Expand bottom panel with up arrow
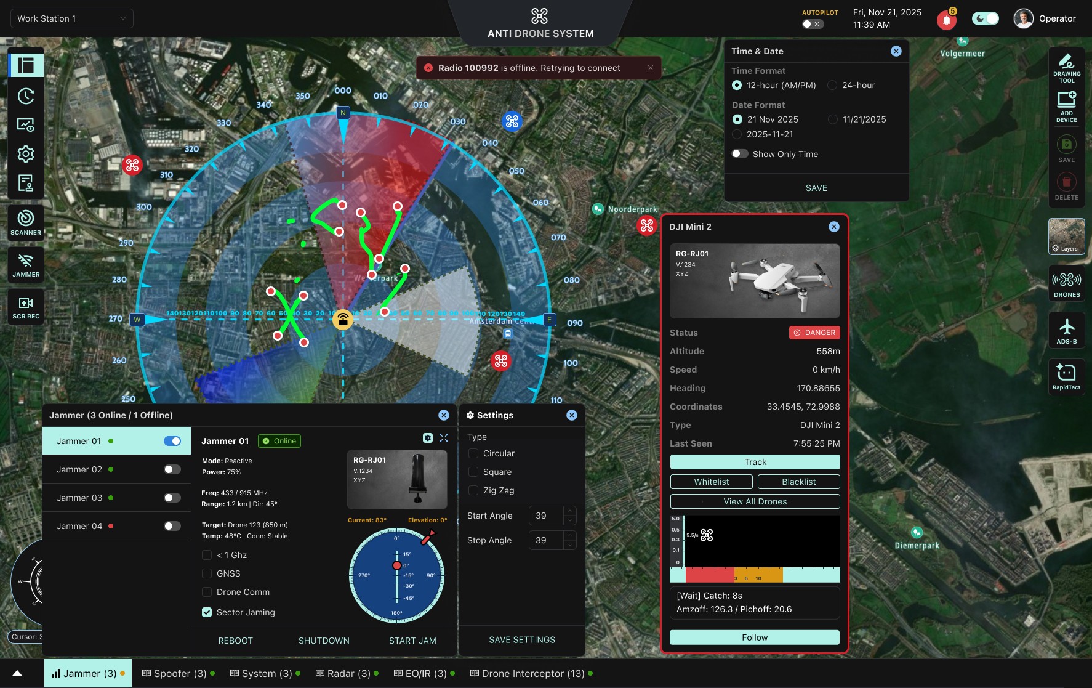 [x=17, y=673]
